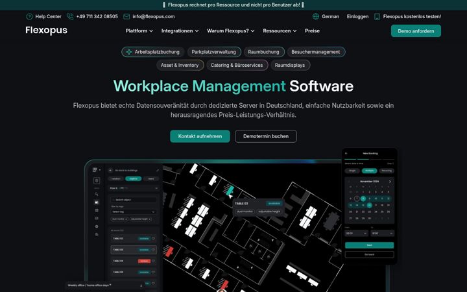
Task: Click next-month chevron beside November 2024
Action: 390,182
